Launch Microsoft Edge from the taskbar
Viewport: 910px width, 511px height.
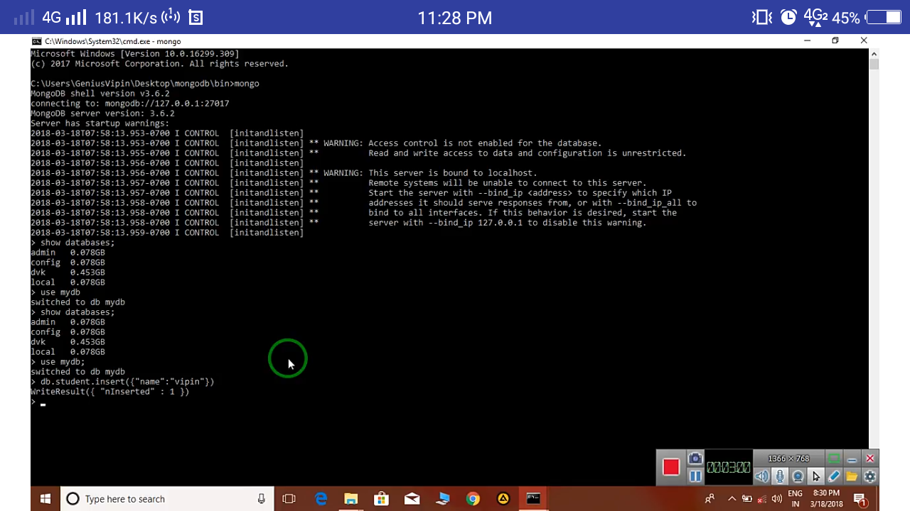321,499
